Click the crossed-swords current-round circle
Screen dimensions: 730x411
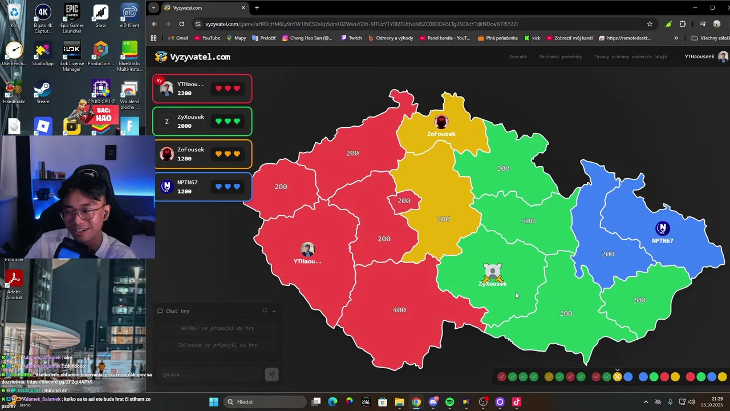tap(617, 377)
